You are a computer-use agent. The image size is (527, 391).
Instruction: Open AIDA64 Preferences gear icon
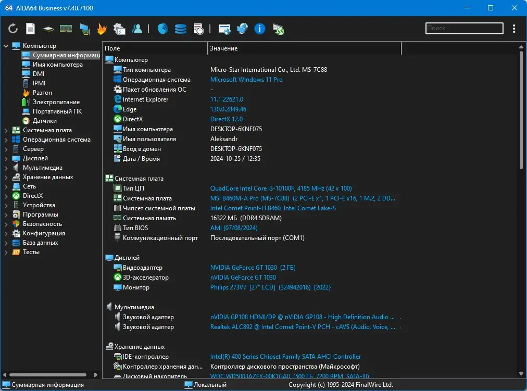[119, 29]
